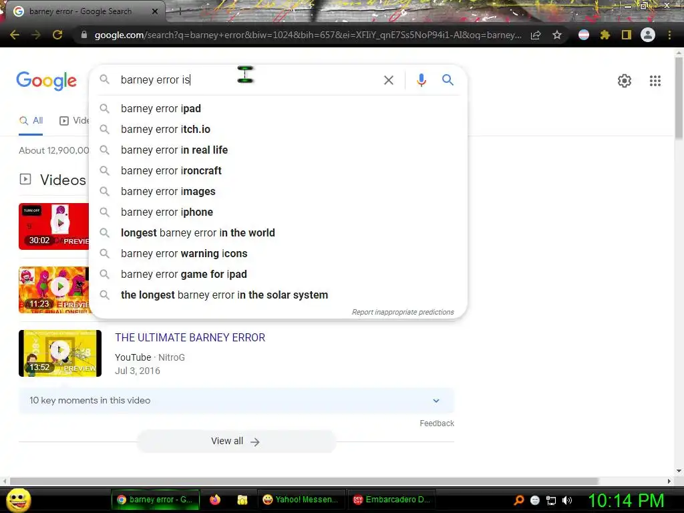
Task: Choose suggestion barney error ironcraft
Action: (x=278, y=170)
